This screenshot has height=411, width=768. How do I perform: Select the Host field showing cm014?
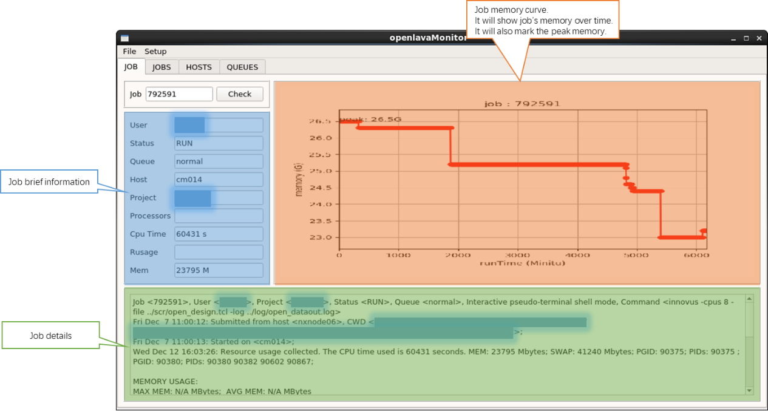click(219, 180)
